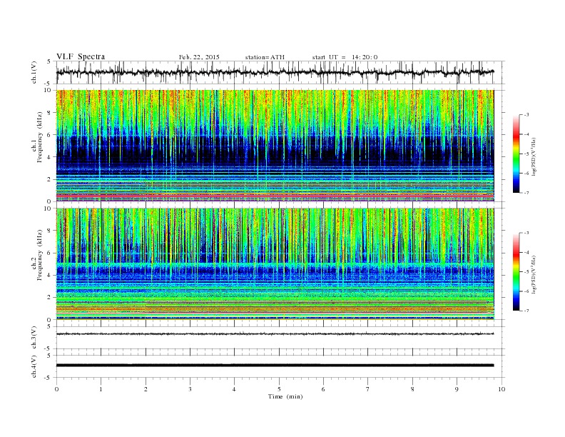Click the ch.1 spectrogram plot
The image size is (565, 437).
tap(275, 146)
